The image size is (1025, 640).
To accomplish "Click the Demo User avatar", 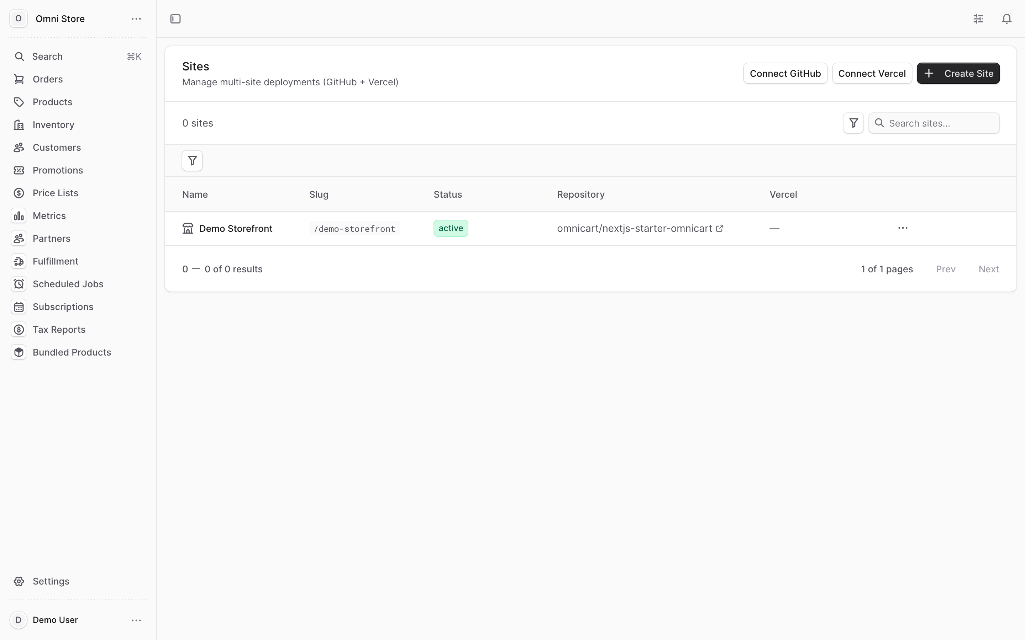I will click(x=18, y=620).
